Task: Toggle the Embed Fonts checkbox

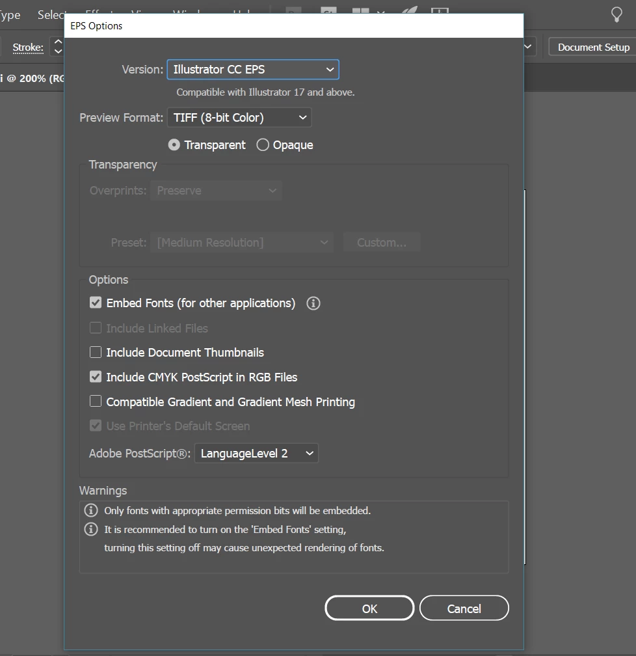Action: click(x=96, y=303)
